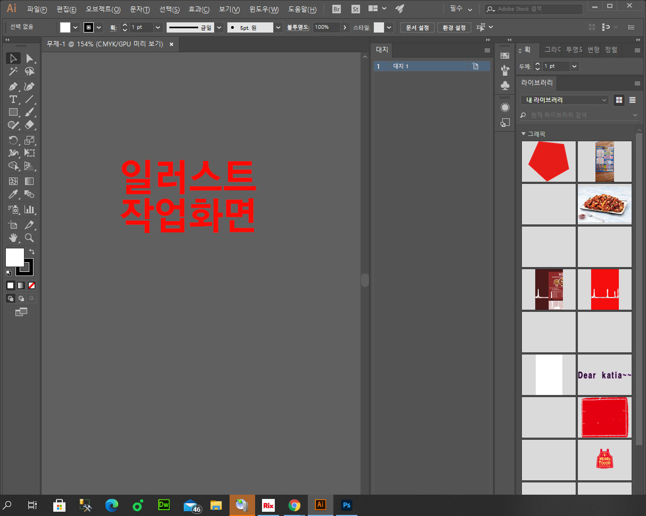
Task: Open the 파일 menu
Action: 37,10
